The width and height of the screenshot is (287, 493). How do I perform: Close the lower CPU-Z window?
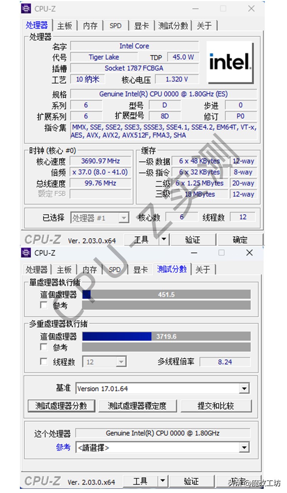[x=249, y=253]
